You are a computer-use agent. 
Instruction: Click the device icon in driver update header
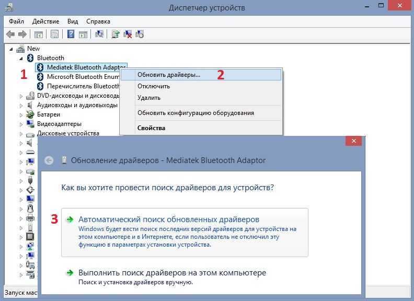point(64,160)
